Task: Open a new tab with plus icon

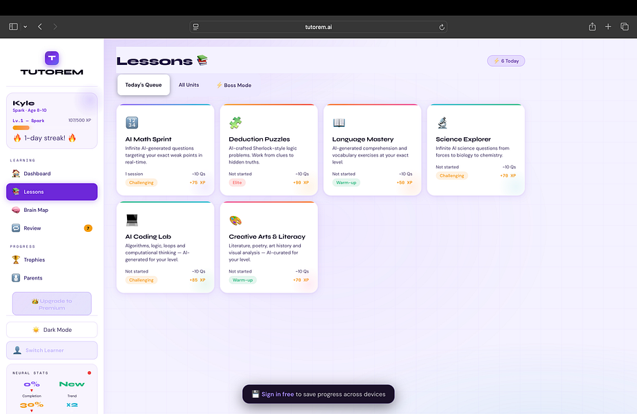Action: [608, 27]
